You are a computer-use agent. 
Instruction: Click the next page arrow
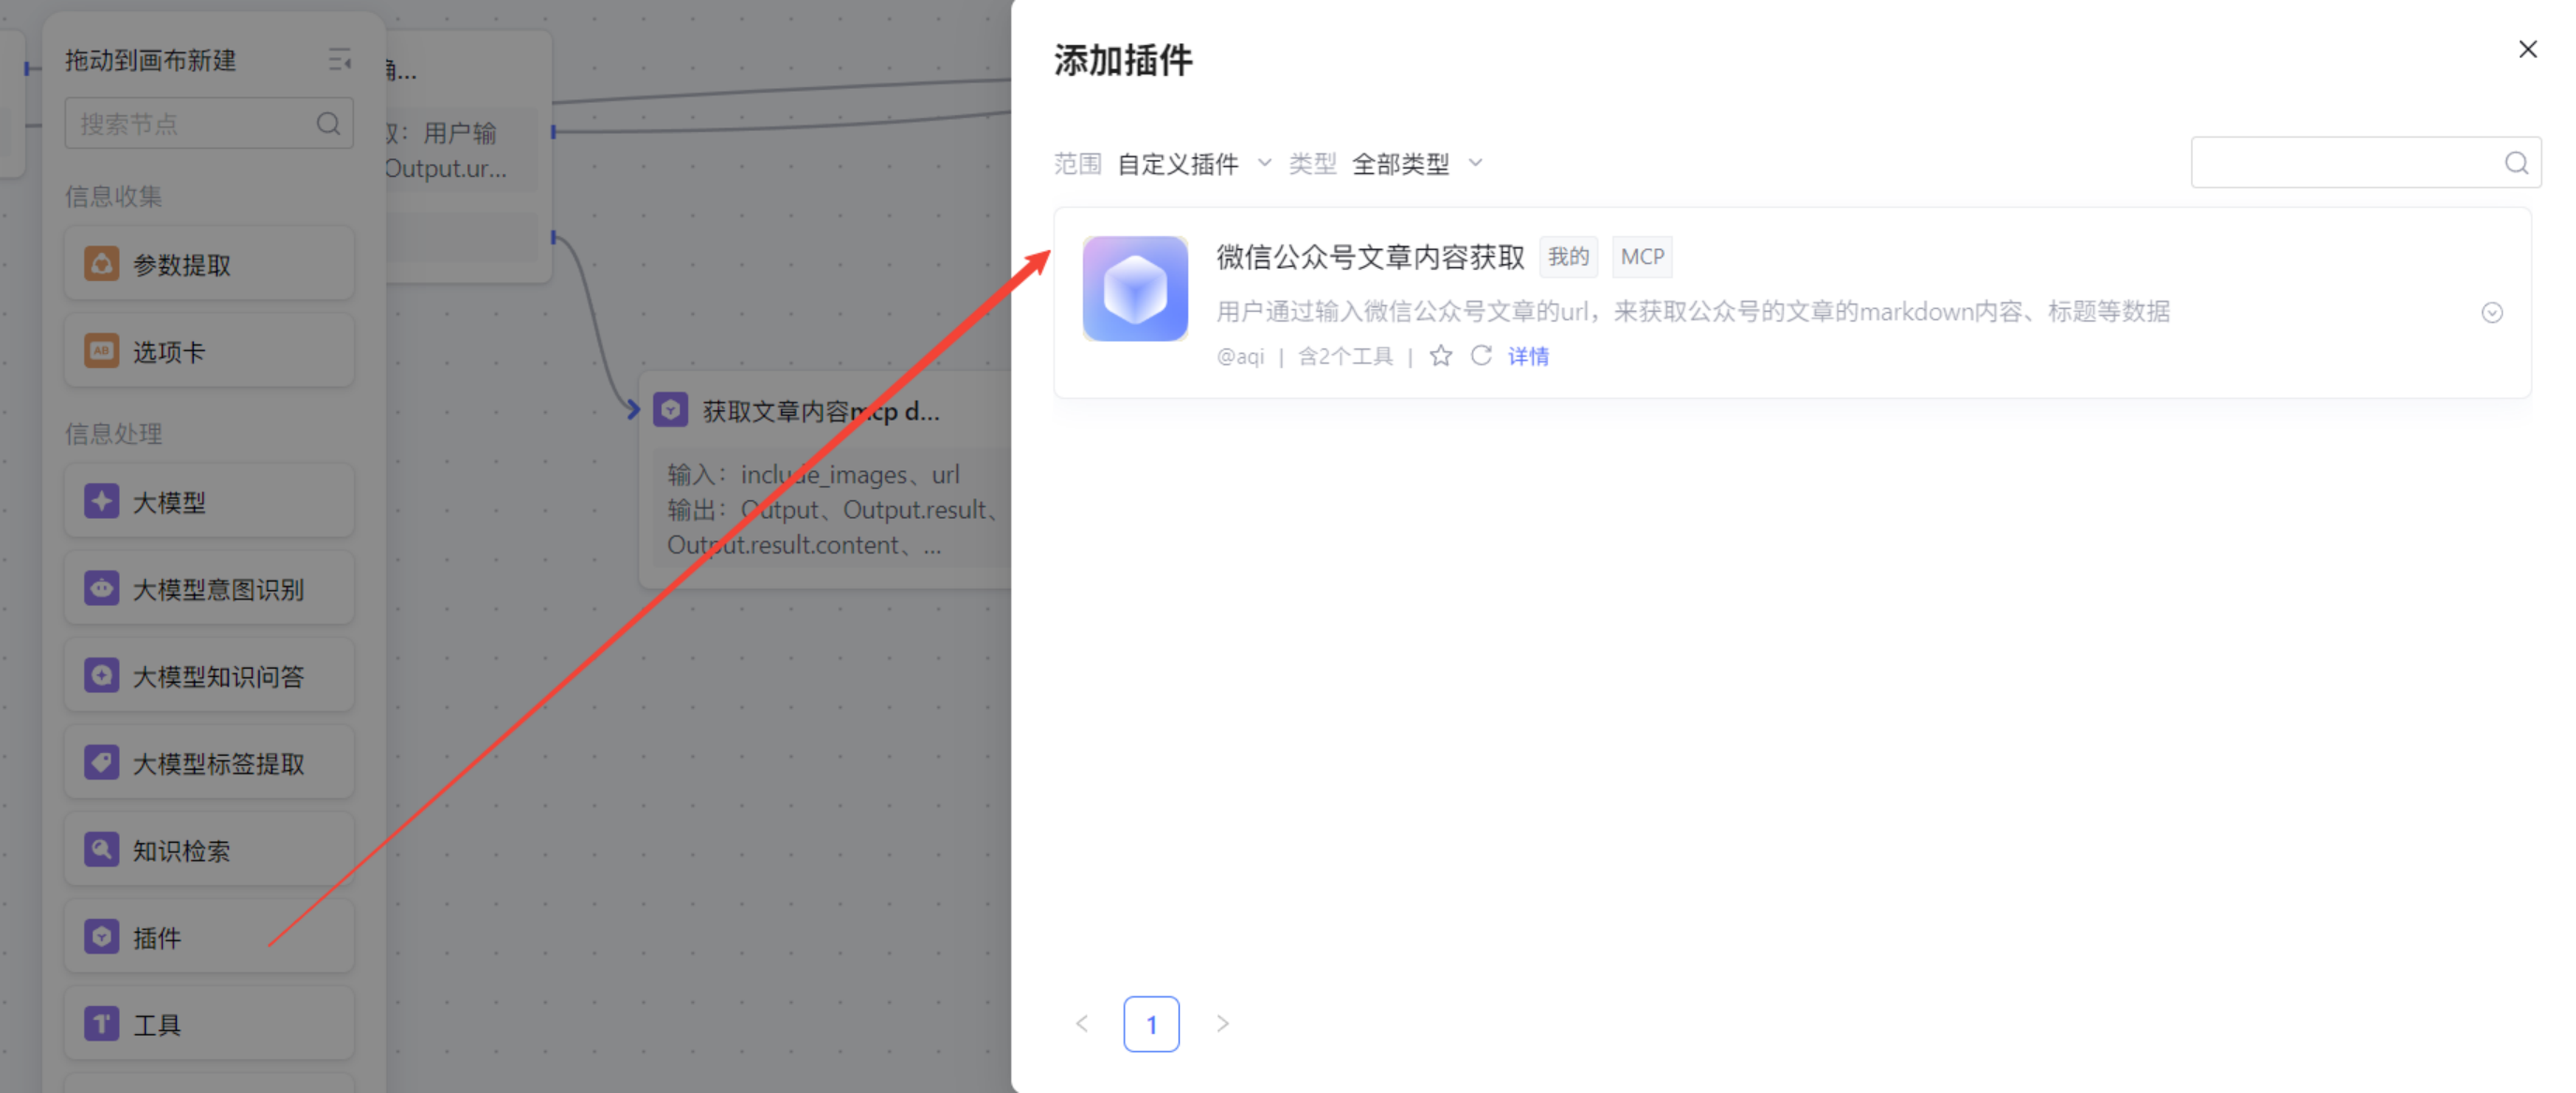coord(1222,1024)
